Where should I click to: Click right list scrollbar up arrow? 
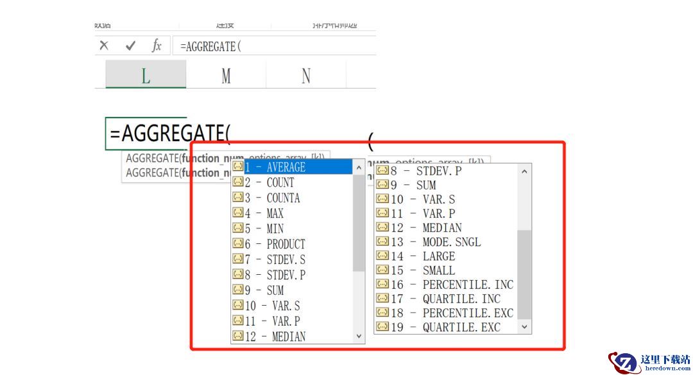point(524,171)
